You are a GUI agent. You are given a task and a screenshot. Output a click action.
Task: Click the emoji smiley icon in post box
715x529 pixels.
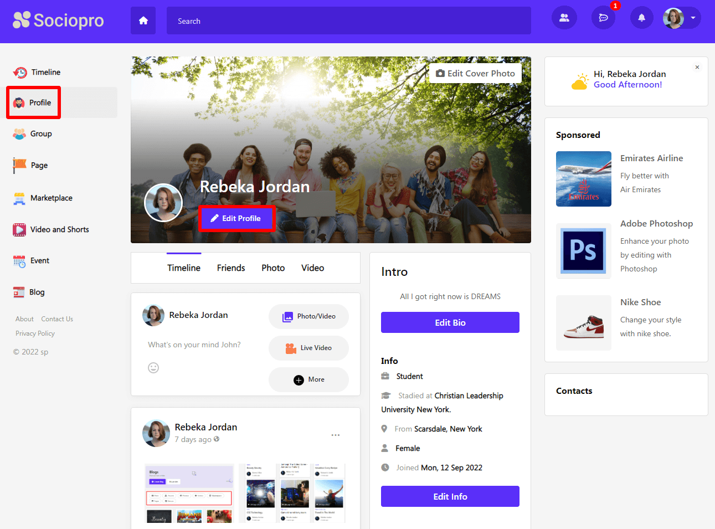pyautogui.click(x=153, y=368)
